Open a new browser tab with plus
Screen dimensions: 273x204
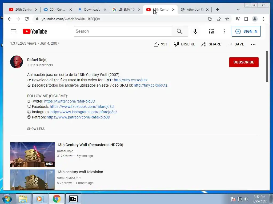click(218, 10)
